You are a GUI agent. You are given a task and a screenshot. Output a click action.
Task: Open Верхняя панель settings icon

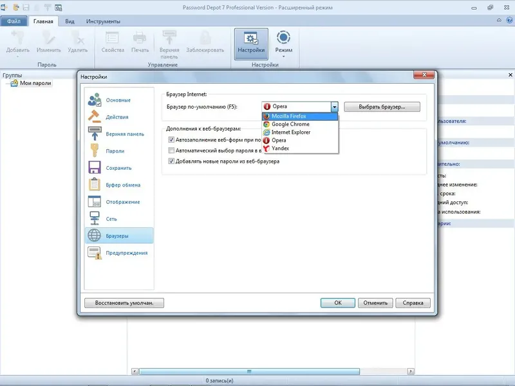pos(95,134)
